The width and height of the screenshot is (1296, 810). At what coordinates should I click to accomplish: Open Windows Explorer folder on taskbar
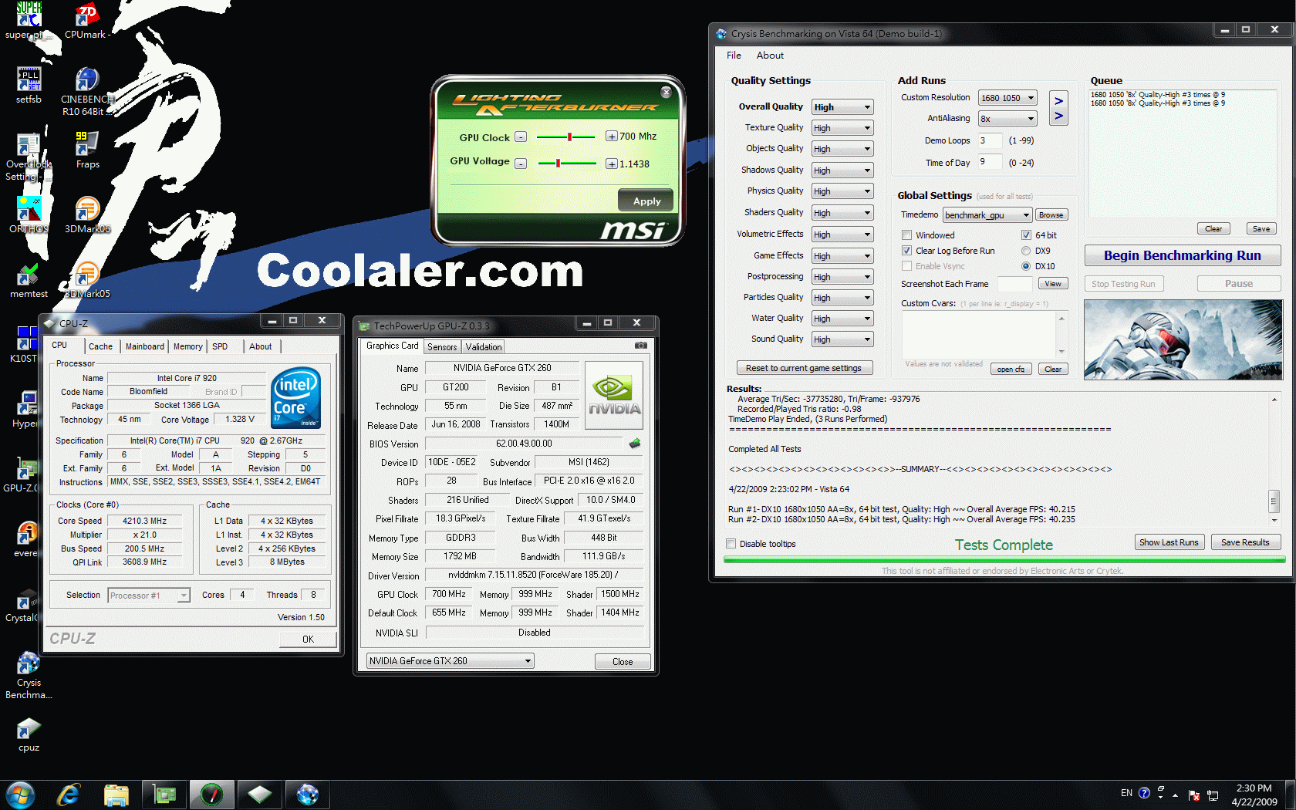pyautogui.click(x=116, y=795)
